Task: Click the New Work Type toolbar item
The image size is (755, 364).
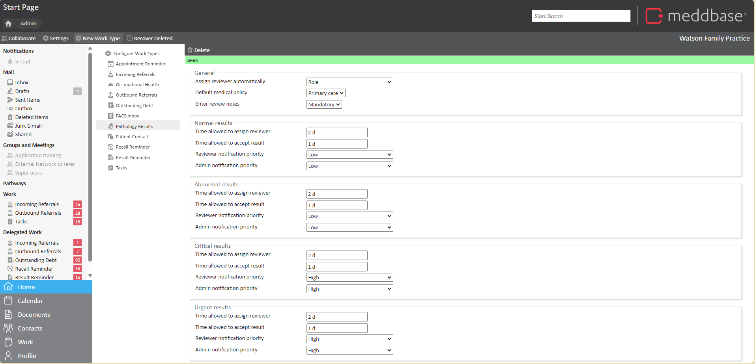Action: click(98, 38)
